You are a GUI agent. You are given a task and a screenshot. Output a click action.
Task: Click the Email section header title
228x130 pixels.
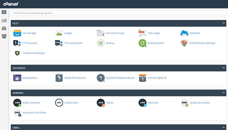[x=16, y=128]
